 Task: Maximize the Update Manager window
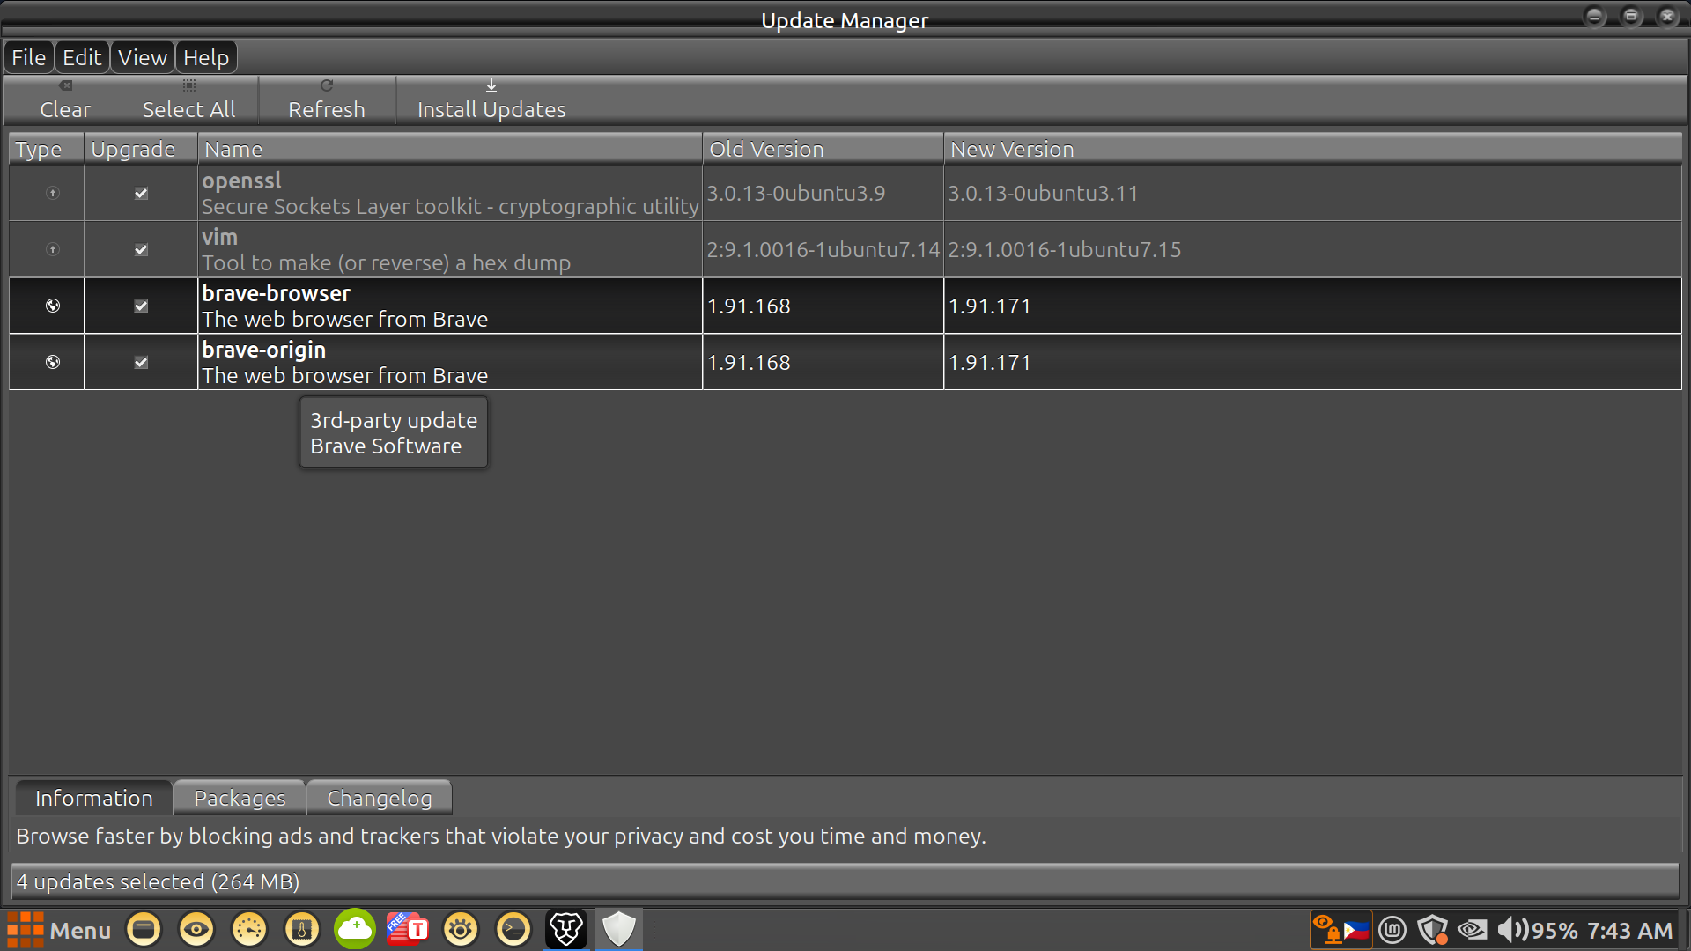(1631, 17)
